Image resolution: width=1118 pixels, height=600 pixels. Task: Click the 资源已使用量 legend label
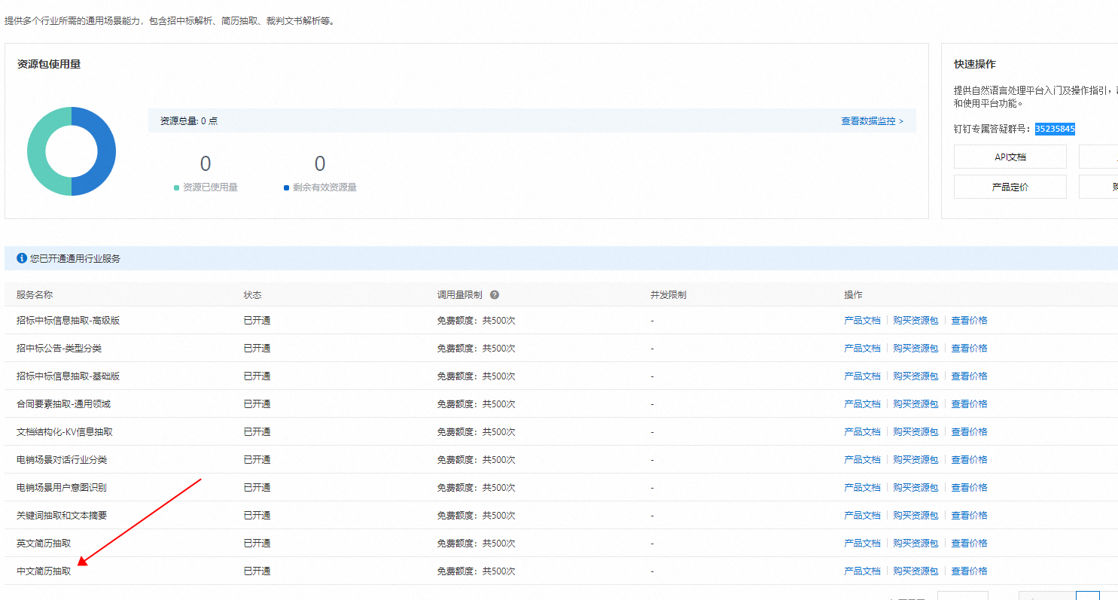pos(210,187)
